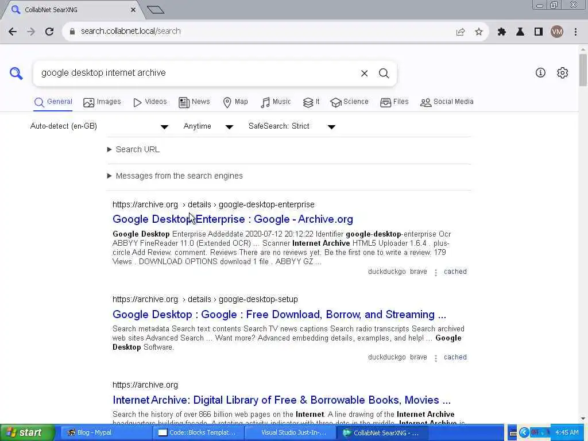Image resolution: width=588 pixels, height=441 pixels.
Task: Click the browser forward arrow
Action: pos(31,32)
